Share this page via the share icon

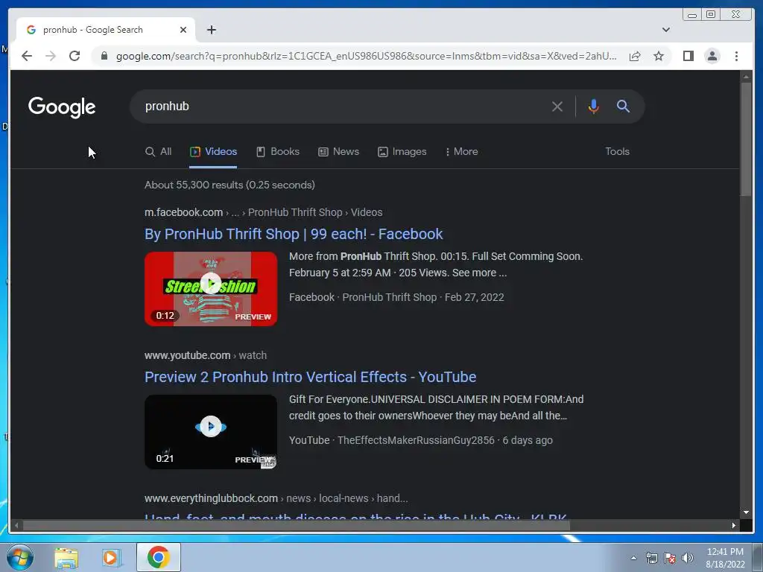(x=635, y=56)
